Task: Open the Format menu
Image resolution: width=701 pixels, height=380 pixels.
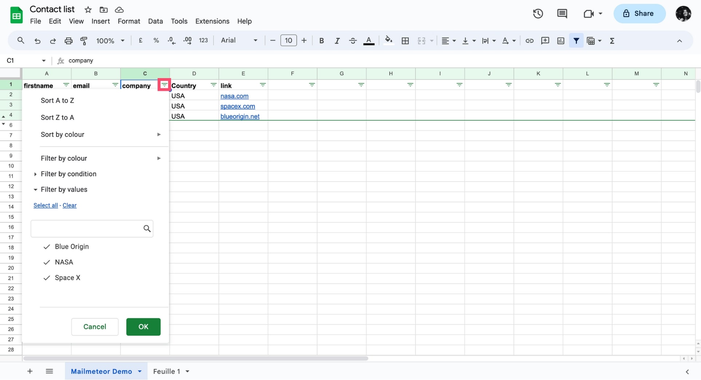Action: (x=129, y=21)
